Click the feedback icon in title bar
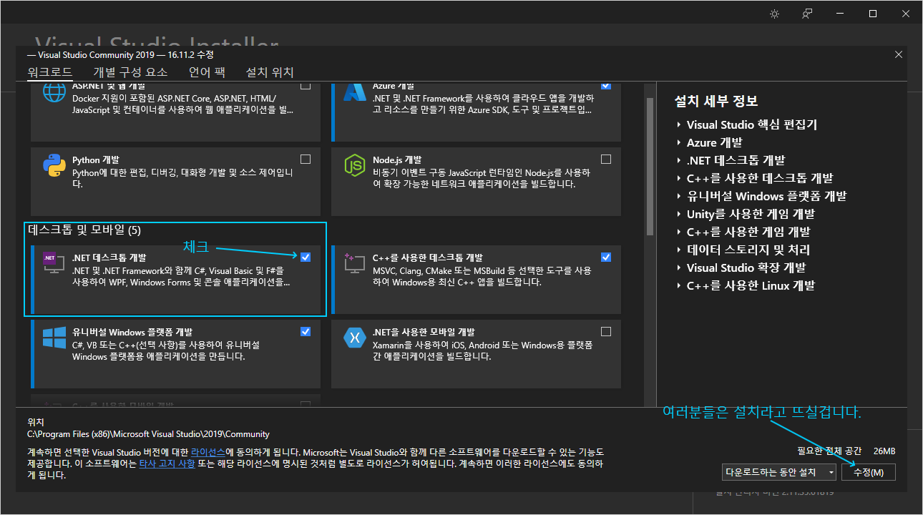The height and width of the screenshot is (515, 923). [x=807, y=14]
